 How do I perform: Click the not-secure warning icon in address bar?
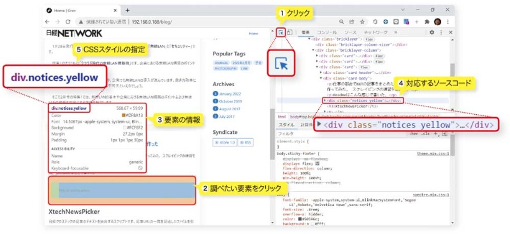[x=80, y=22]
